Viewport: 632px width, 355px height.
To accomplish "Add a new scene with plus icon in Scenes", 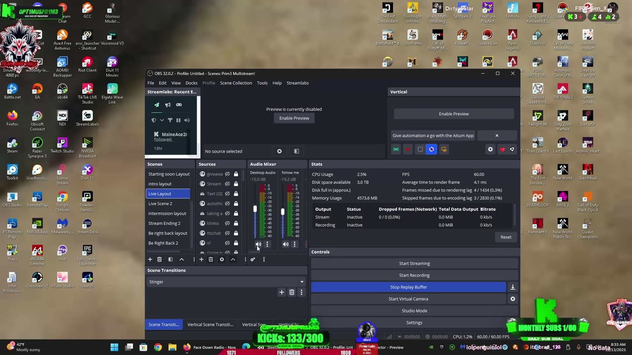I will 150,259.
